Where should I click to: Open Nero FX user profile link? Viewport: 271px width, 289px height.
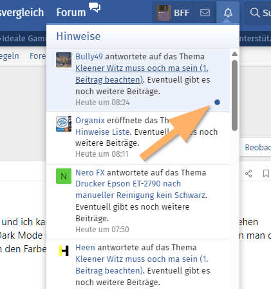90,172
